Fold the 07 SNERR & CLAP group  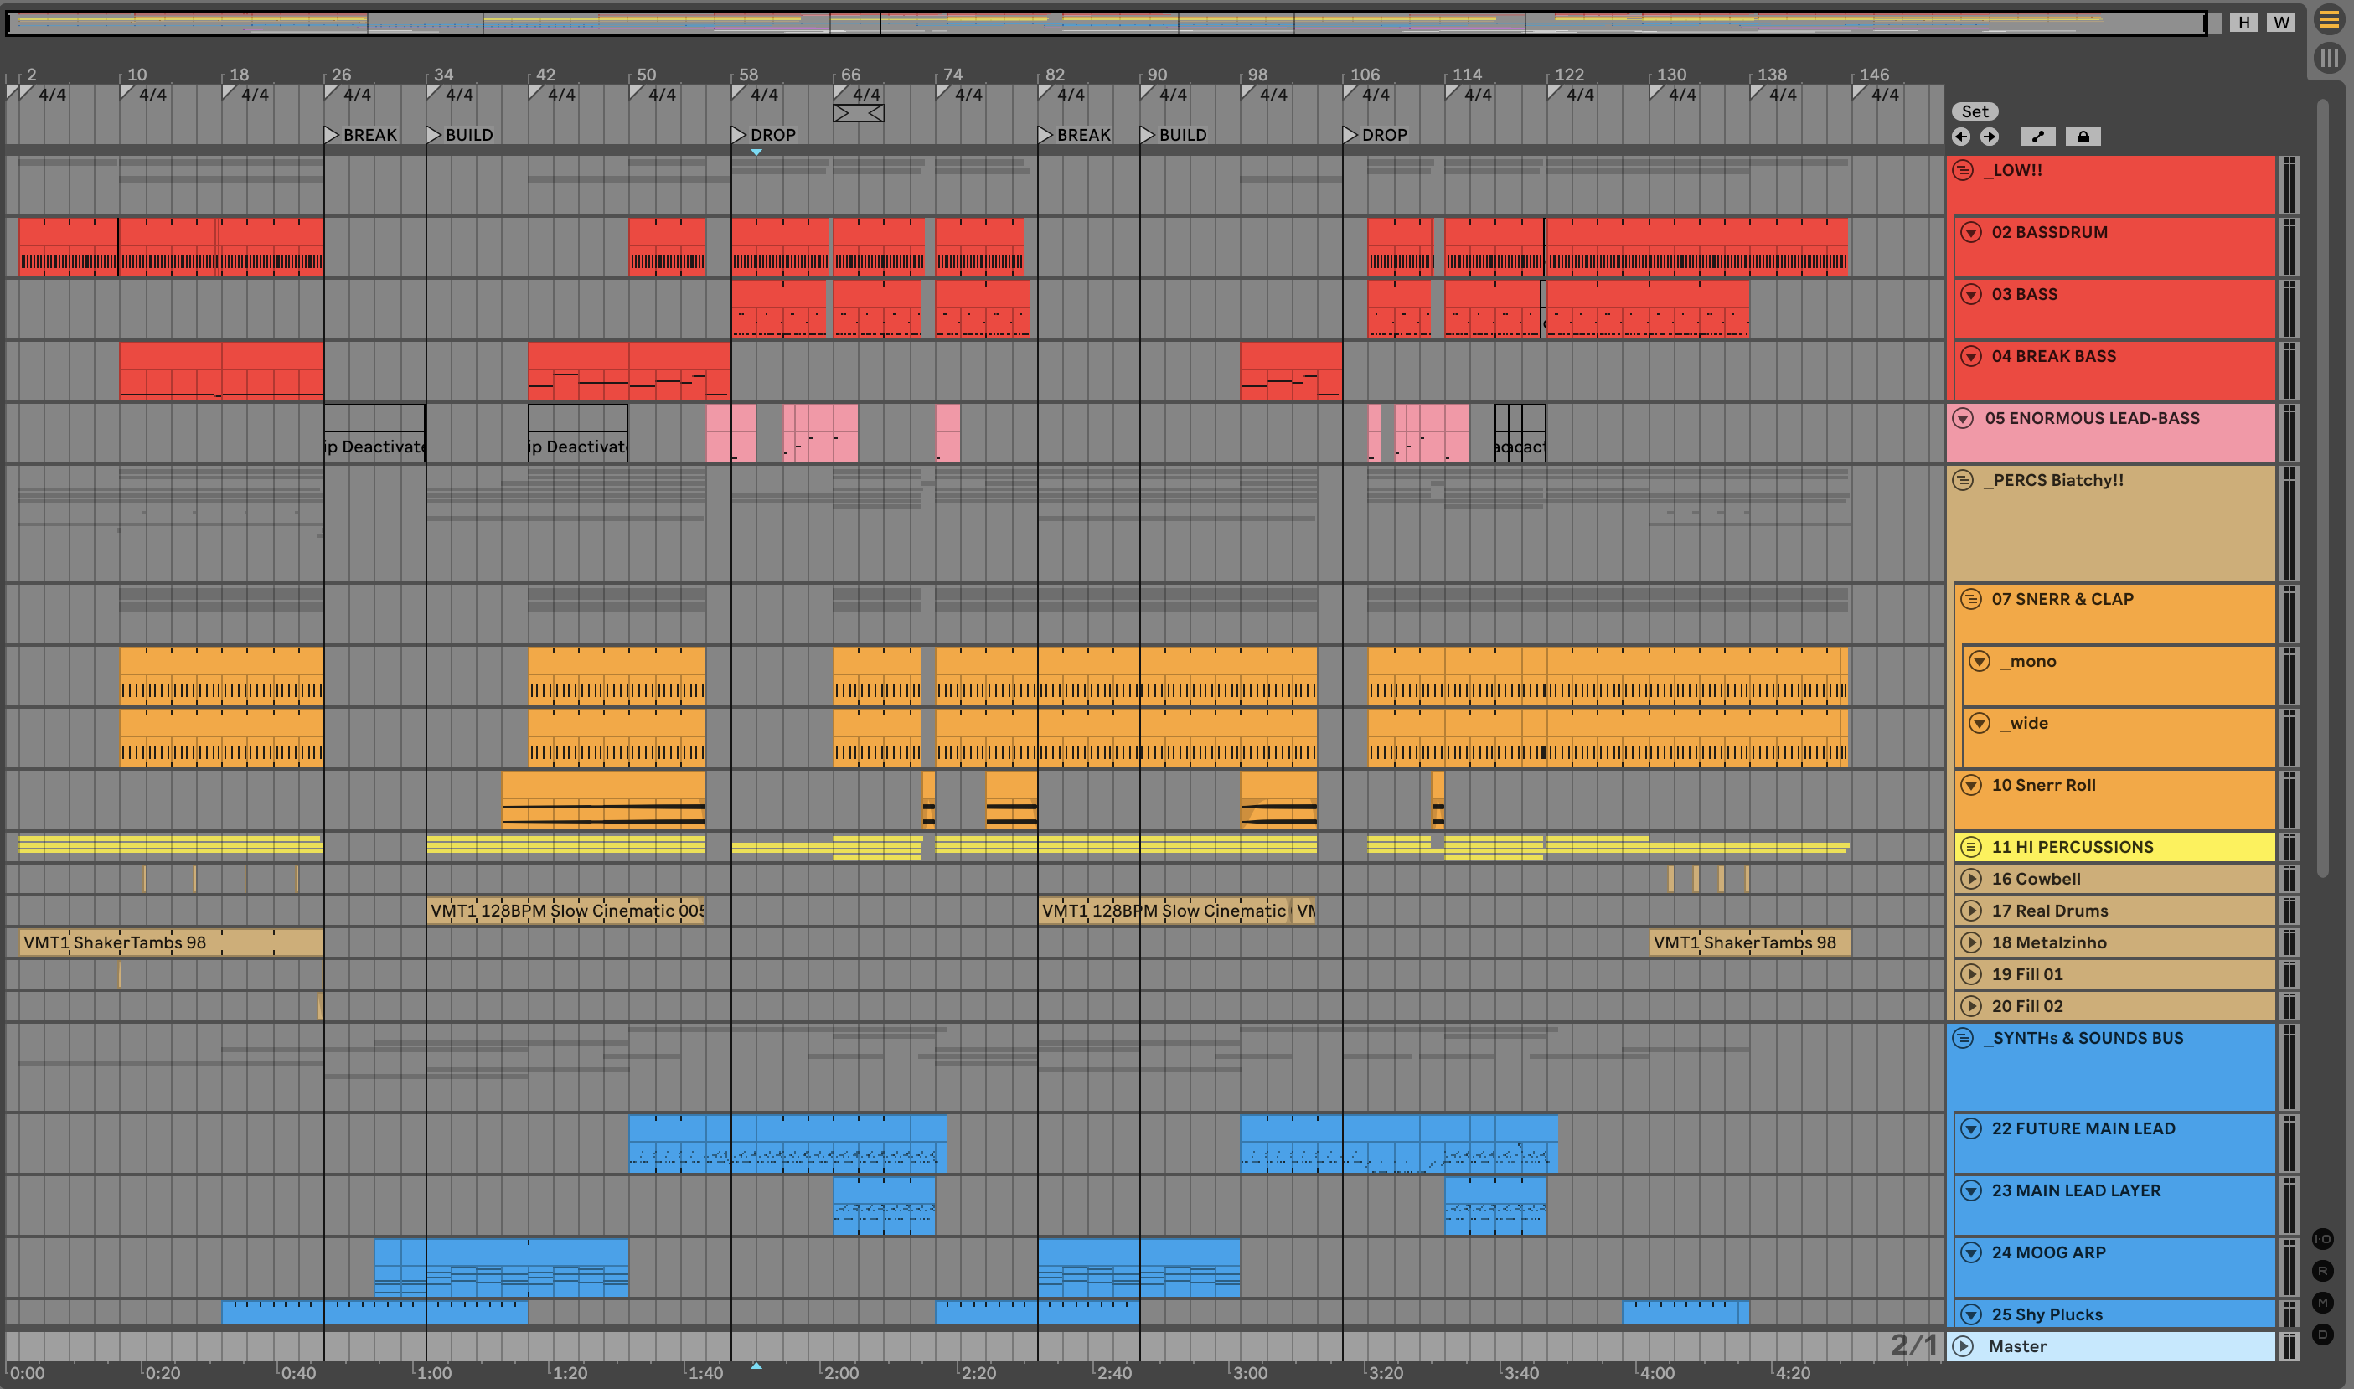tap(1971, 599)
